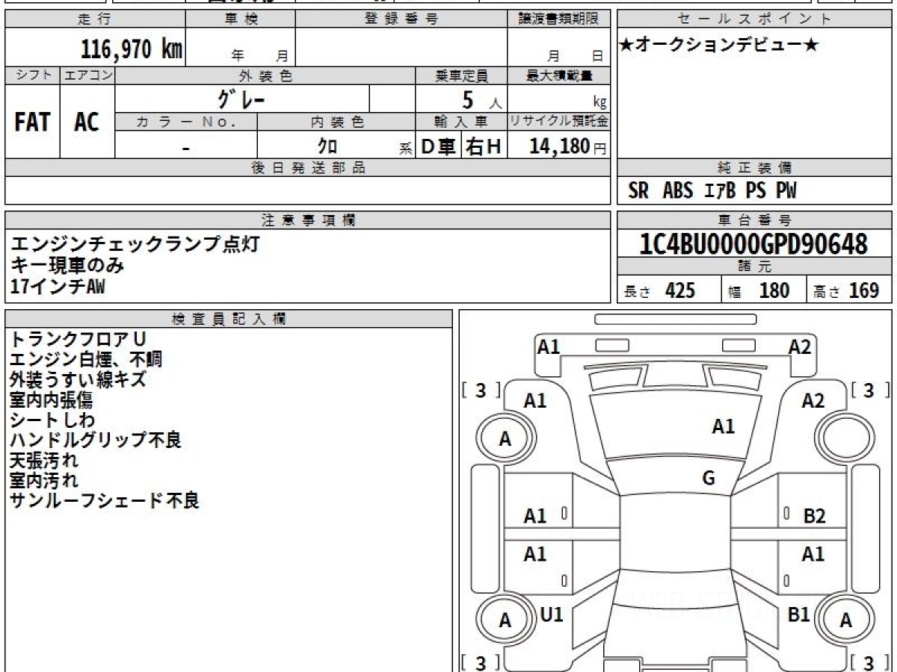
Task: Select the exterior color グレー
Action: click(x=241, y=98)
